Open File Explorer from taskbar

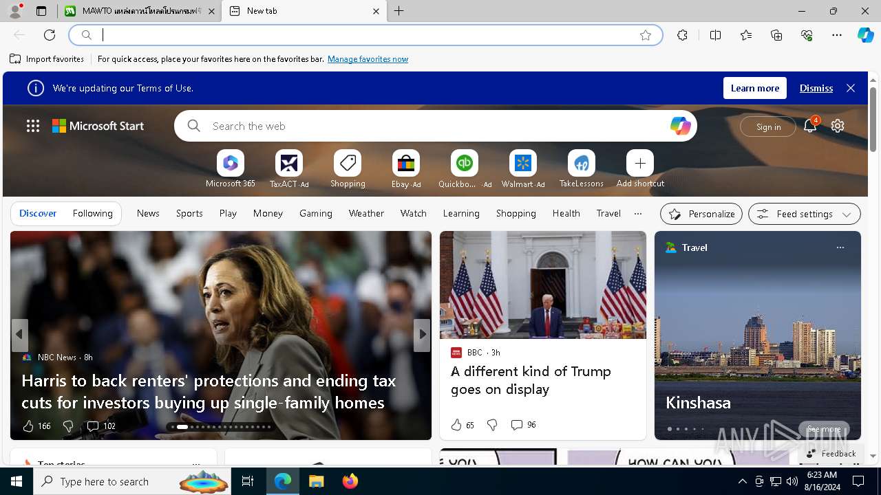[x=316, y=481]
